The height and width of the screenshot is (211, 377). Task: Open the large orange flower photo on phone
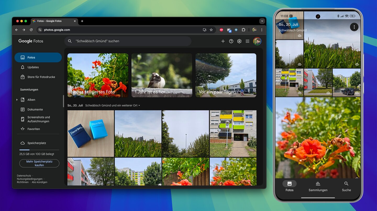pos(318,138)
